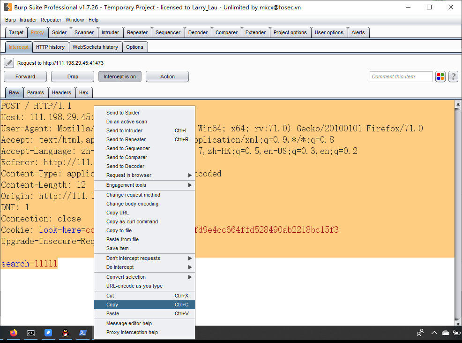Open the Sequencer tab
Viewport: 462px width, 343px height.
(168, 32)
